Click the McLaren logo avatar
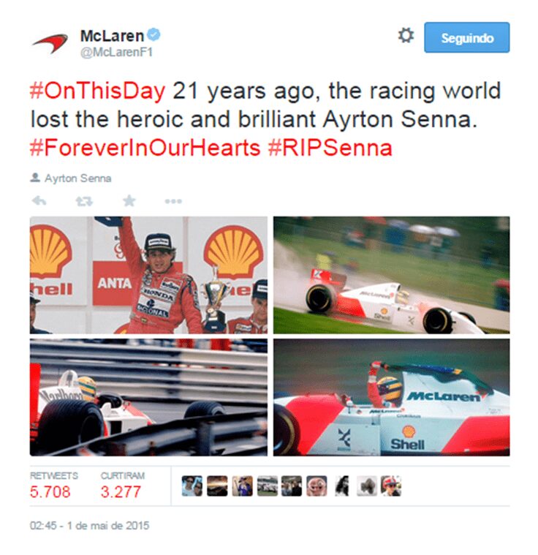Image resolution: width=538 pixels, height=555 pixels. pyautogui.click(x=50, y=43)
